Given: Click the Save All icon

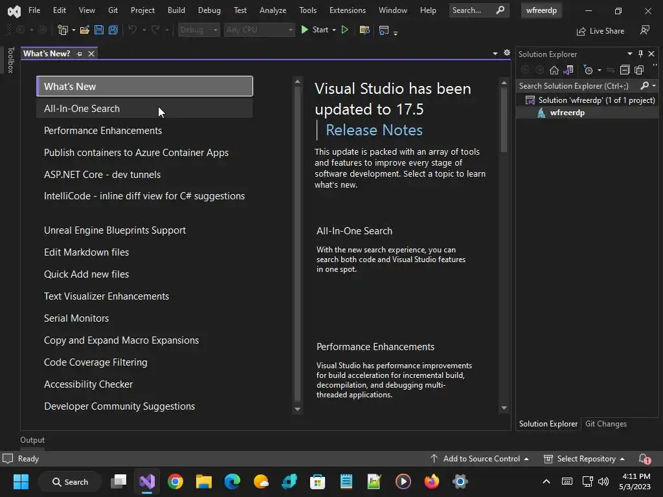Looking at the screenshot, I should pos(113,30).
